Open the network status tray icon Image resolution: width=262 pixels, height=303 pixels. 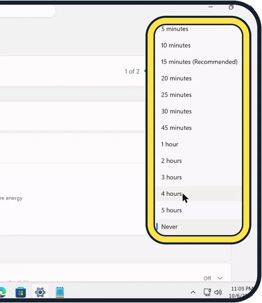pyautogui.click(x=207, y=292)
